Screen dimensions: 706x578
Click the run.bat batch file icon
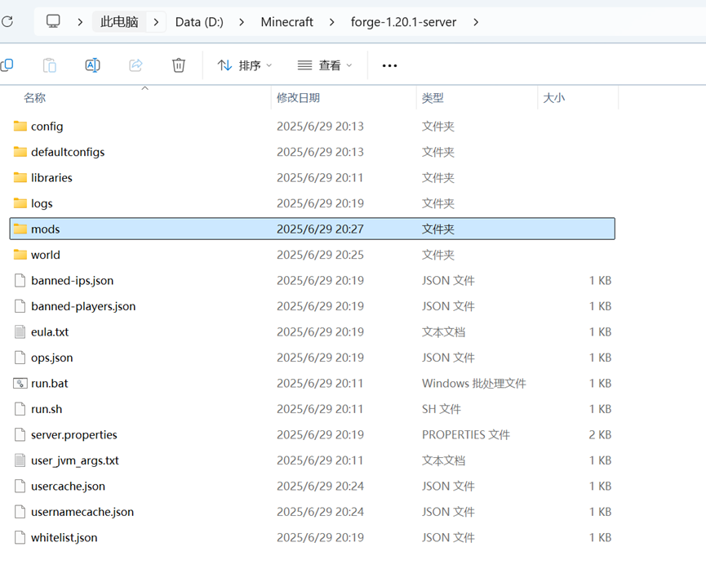(20, 384)
